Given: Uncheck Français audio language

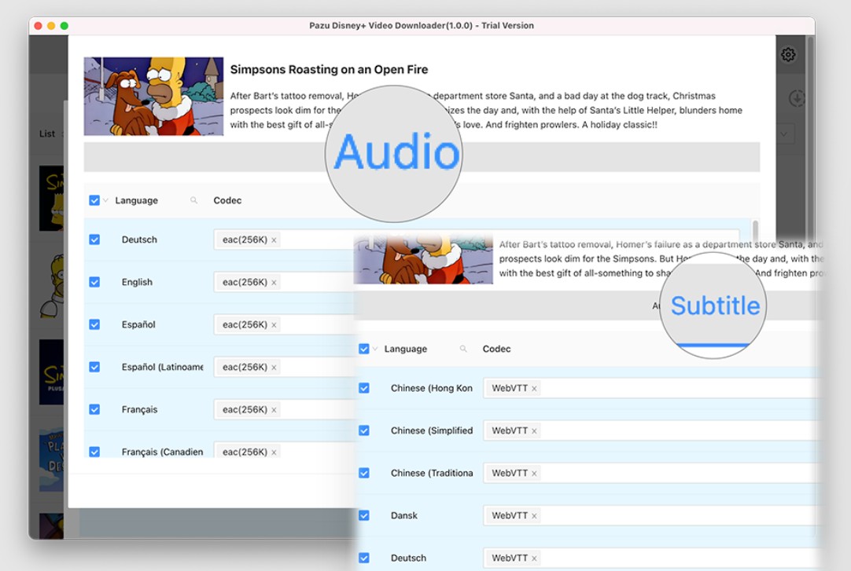Looking at the screenshot, I should coord(94,409).
